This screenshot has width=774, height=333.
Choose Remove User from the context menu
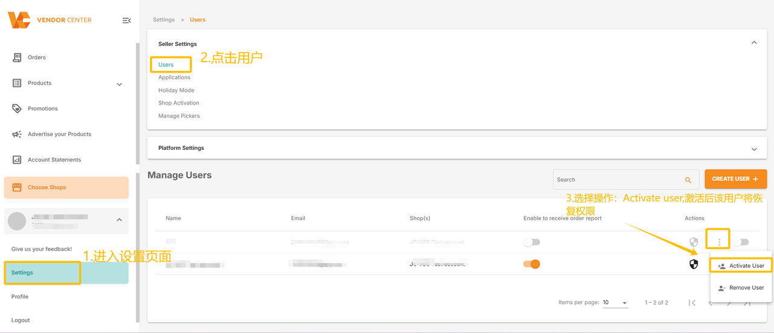coord(741,288)
